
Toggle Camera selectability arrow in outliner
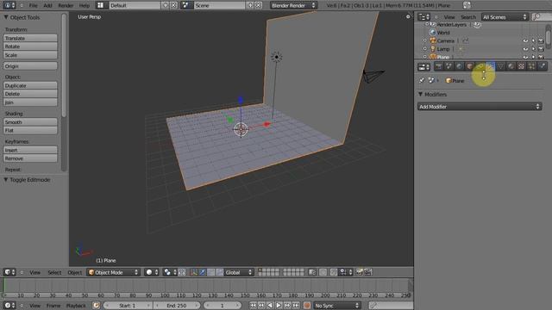pyautogui.click(x=533, y=40)
